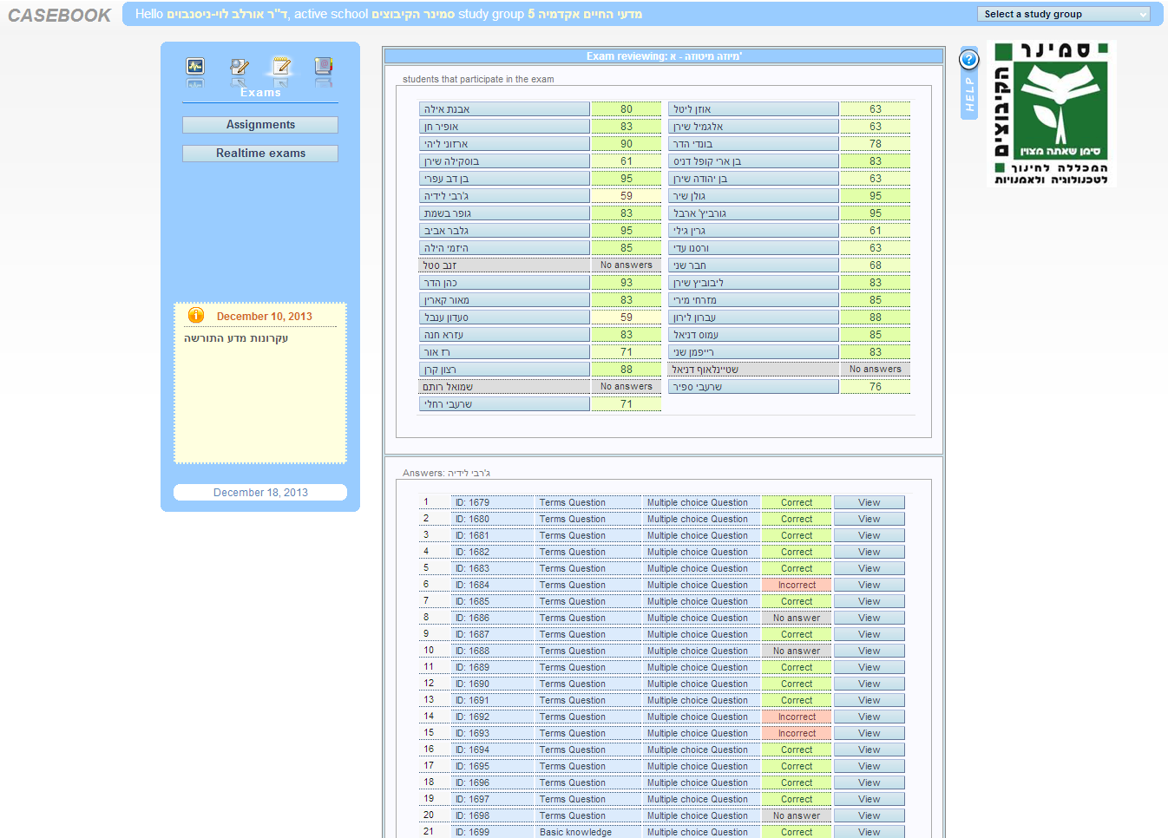Click the December 10, 2013 date heading
Screen dimensions: 1168x838
(265, 317)
